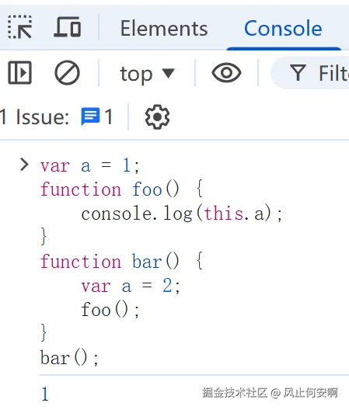Click the 'function foo() {' line

tap(122, 189)
